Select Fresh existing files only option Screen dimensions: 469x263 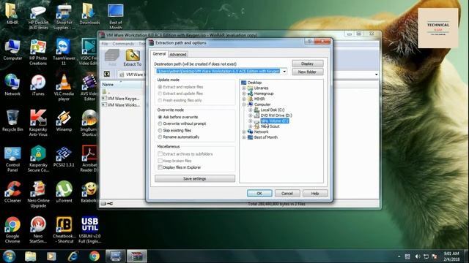160,100
